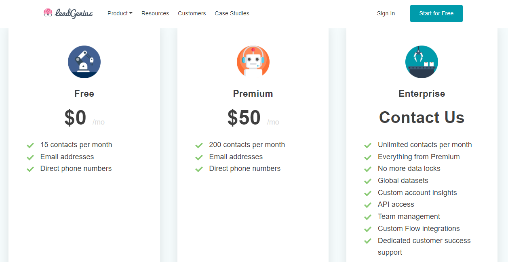
Task: Click checkmark next to Team management
Action: [368, 217]
